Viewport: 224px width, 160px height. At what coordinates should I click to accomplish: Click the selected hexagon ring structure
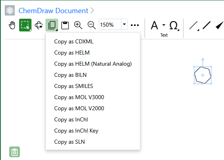(202, 75)
